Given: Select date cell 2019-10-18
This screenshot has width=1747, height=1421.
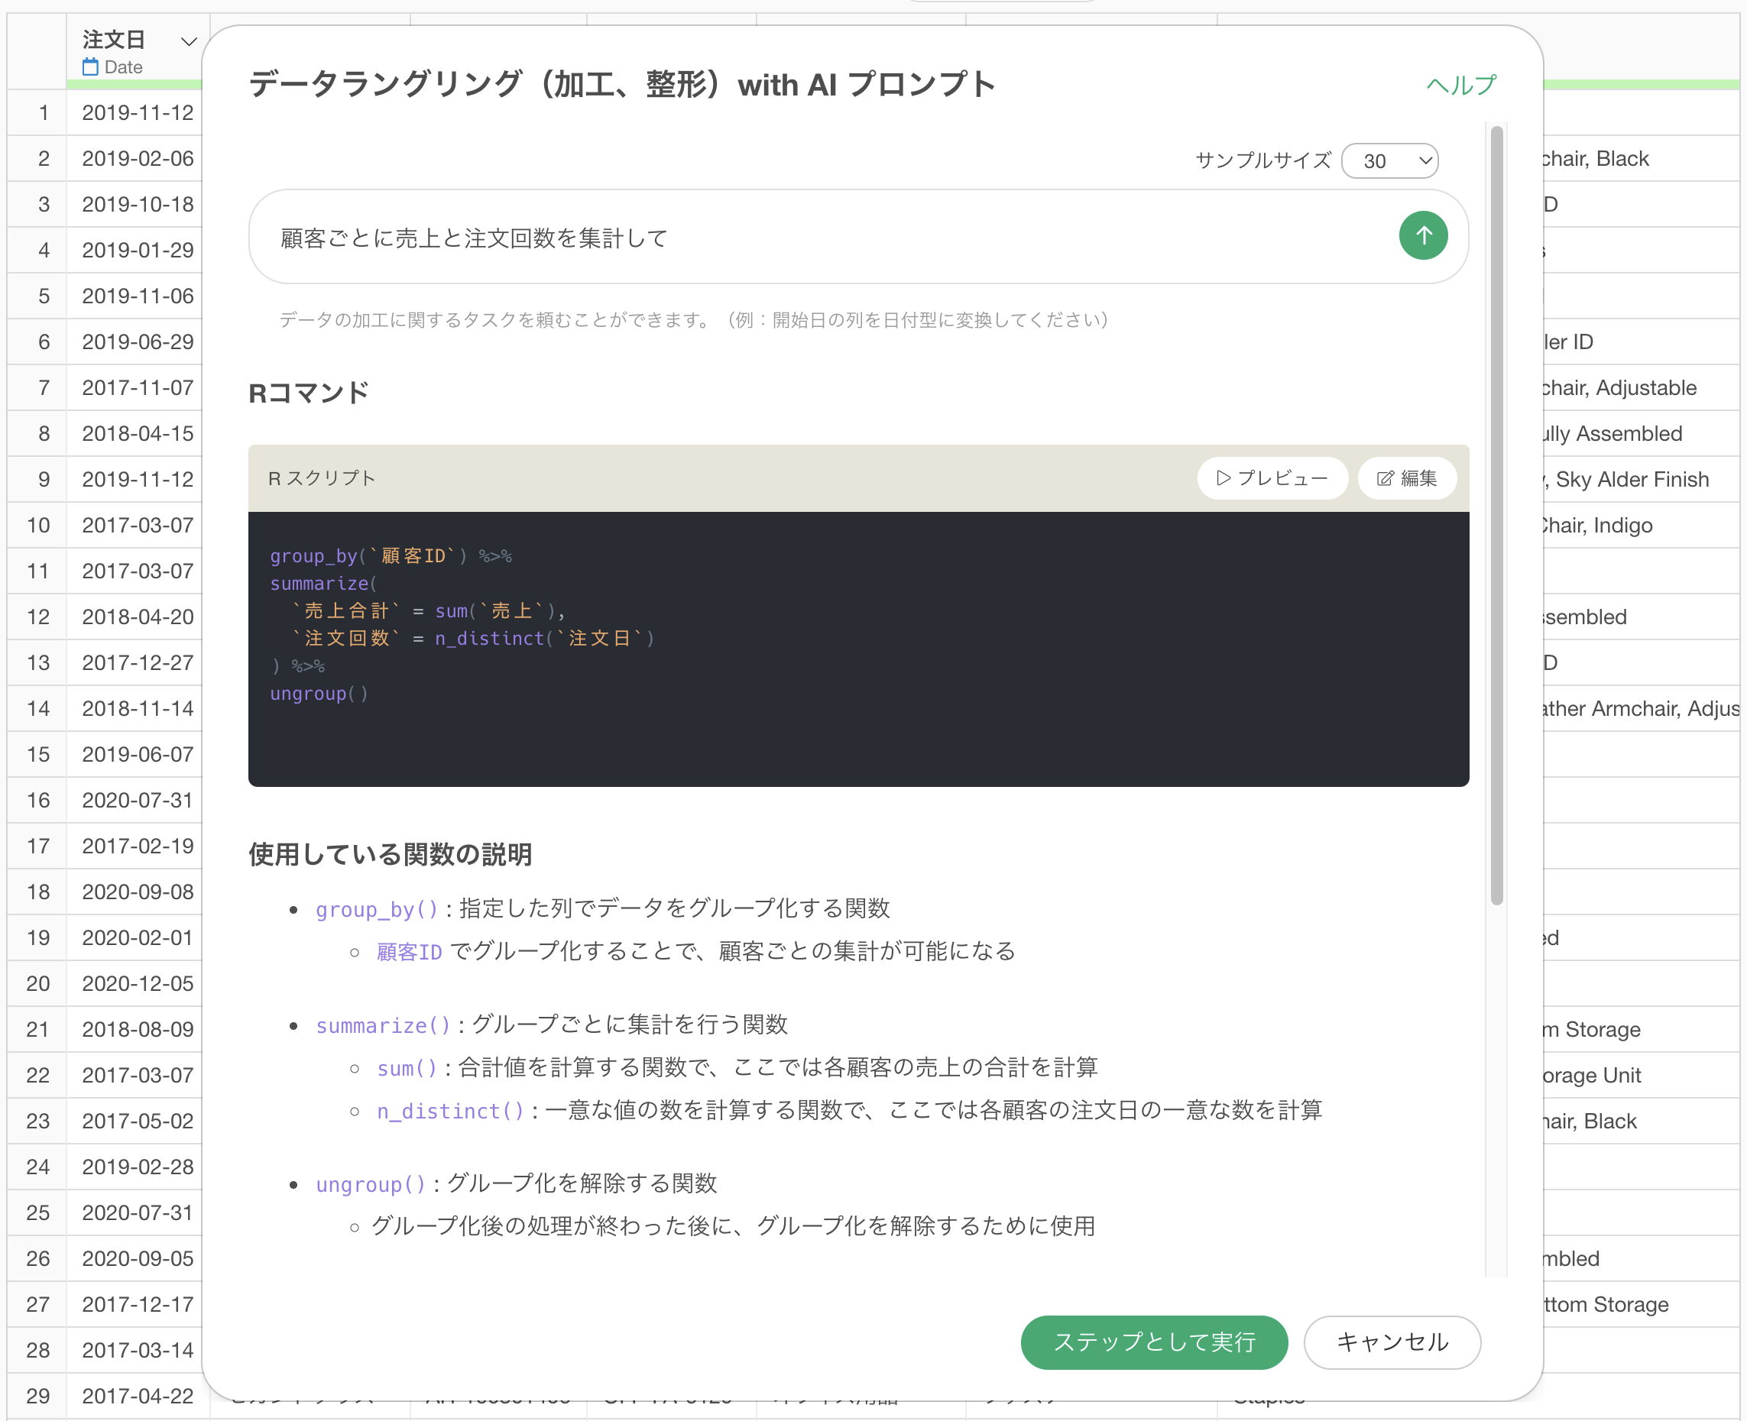Looking at the screenshot, I should pyautogui.click(x=138, y=204).
